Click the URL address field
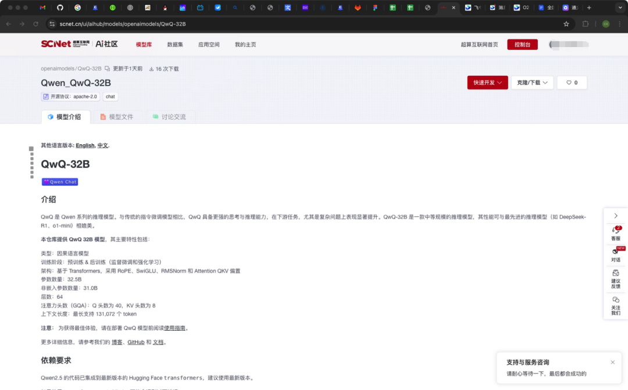628x390 pixels. pos(308,24)
